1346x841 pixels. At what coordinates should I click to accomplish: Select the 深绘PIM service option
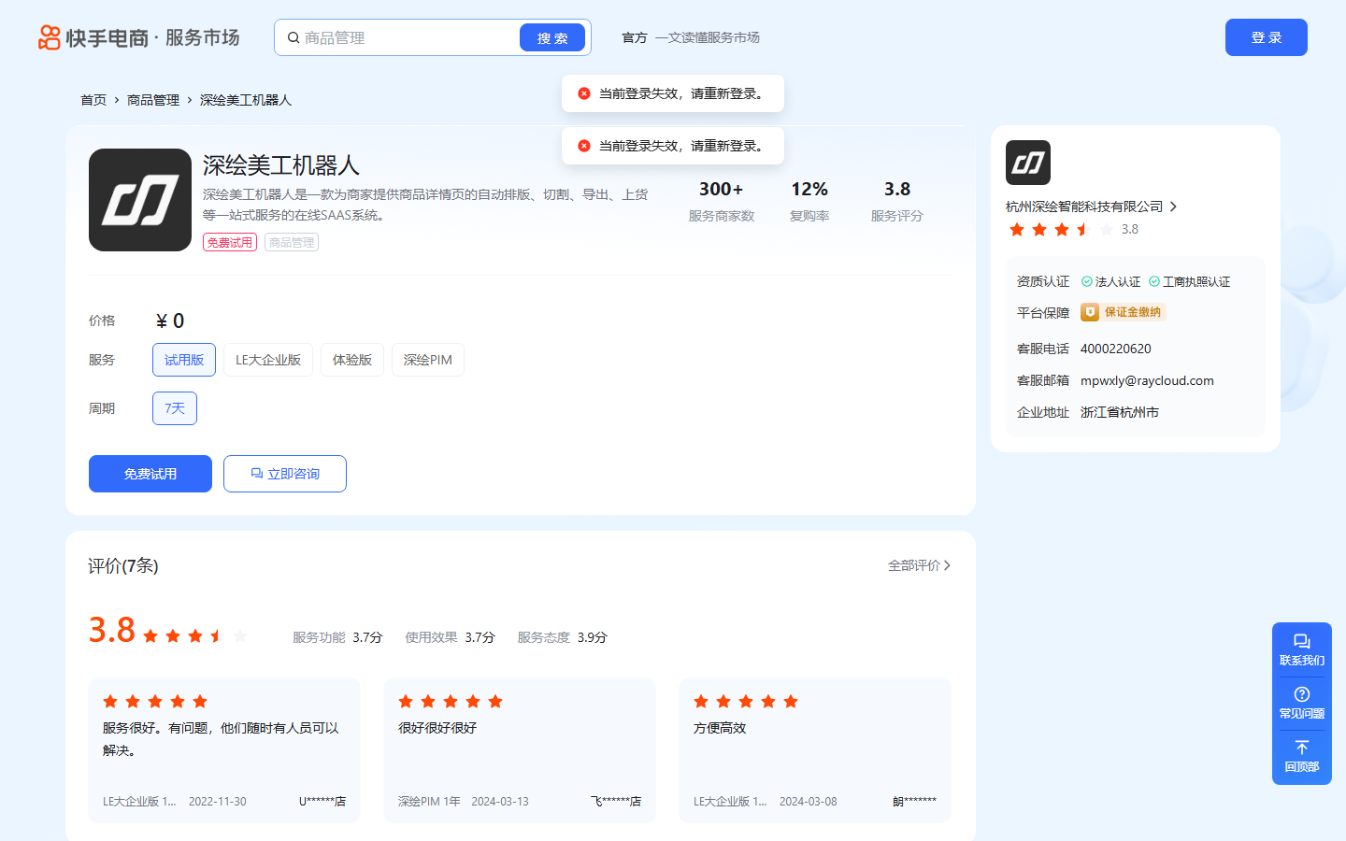click(428, 360)
